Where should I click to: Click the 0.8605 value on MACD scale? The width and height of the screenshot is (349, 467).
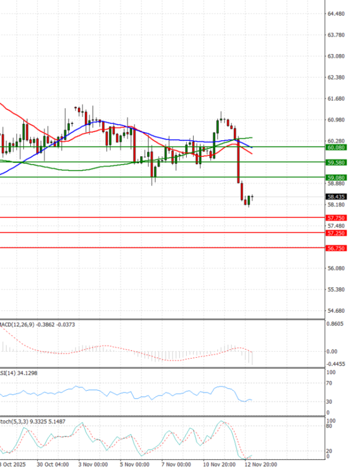coord(336,324)
